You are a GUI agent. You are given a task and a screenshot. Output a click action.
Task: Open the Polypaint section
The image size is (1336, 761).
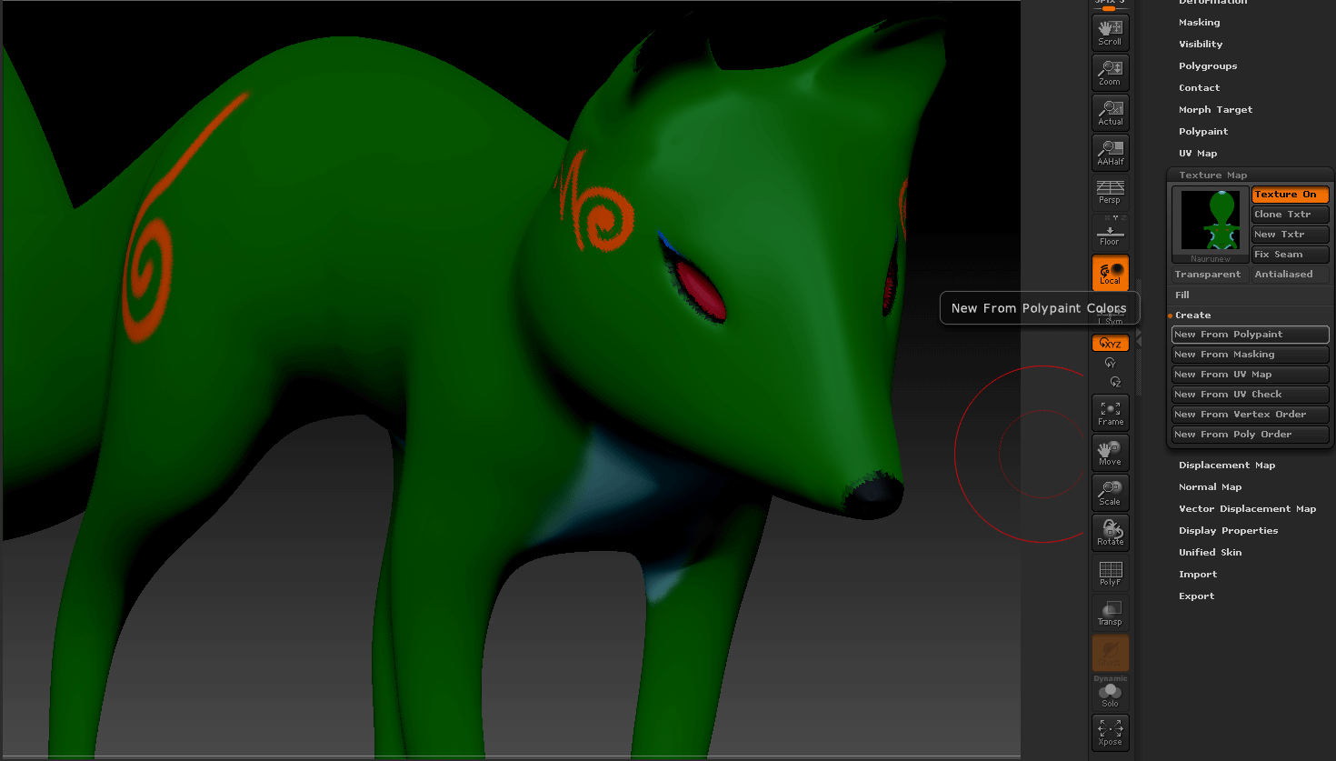[x=1203, y=131]
